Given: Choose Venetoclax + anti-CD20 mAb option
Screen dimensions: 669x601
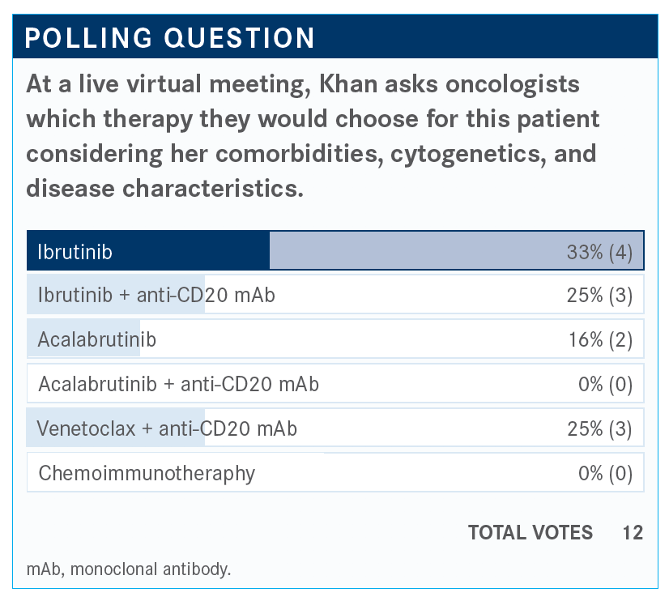Looking at the screenshot, I should click(x=167, y=428).
